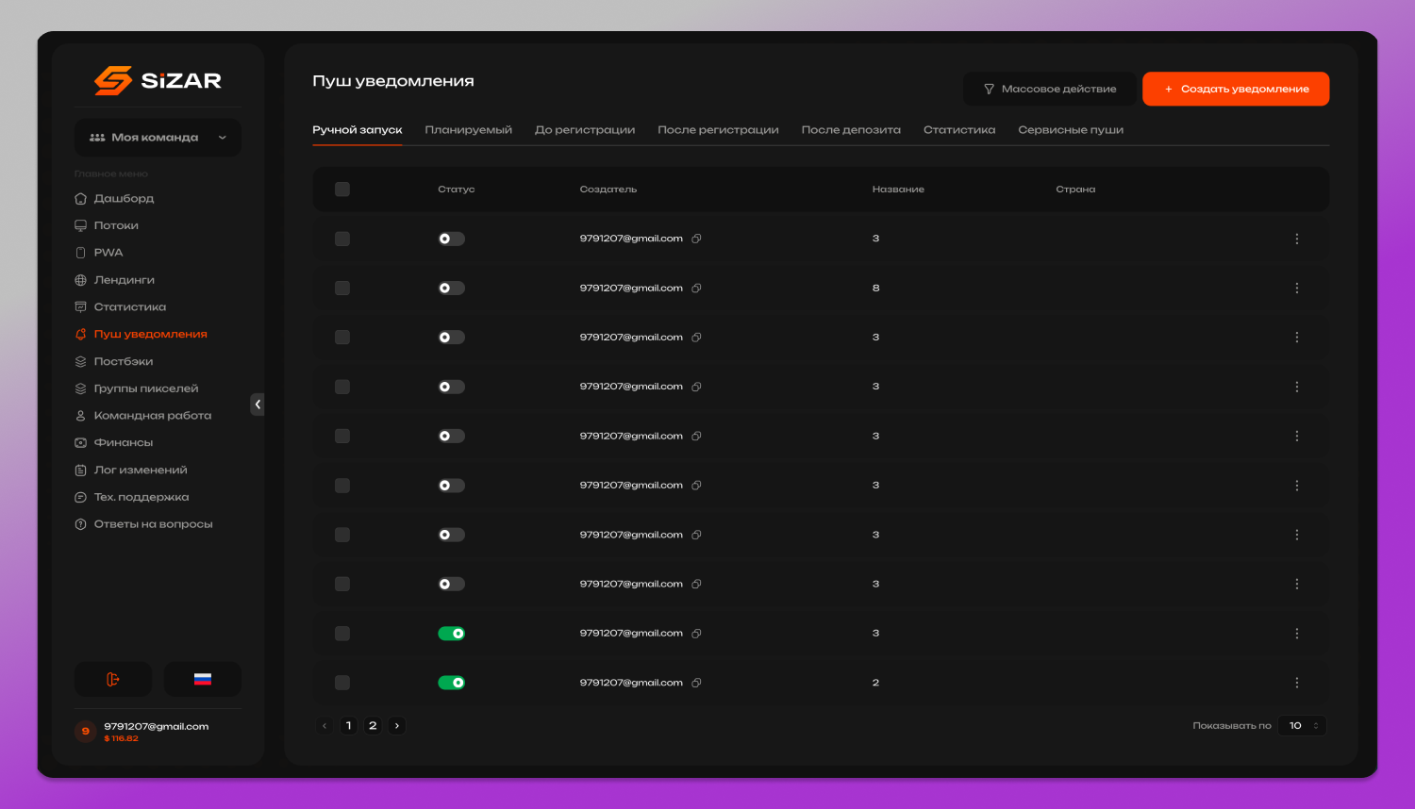Click the Страна column header
The height and width of the screenshot is (809, 1415).
tap(1075, 190)
